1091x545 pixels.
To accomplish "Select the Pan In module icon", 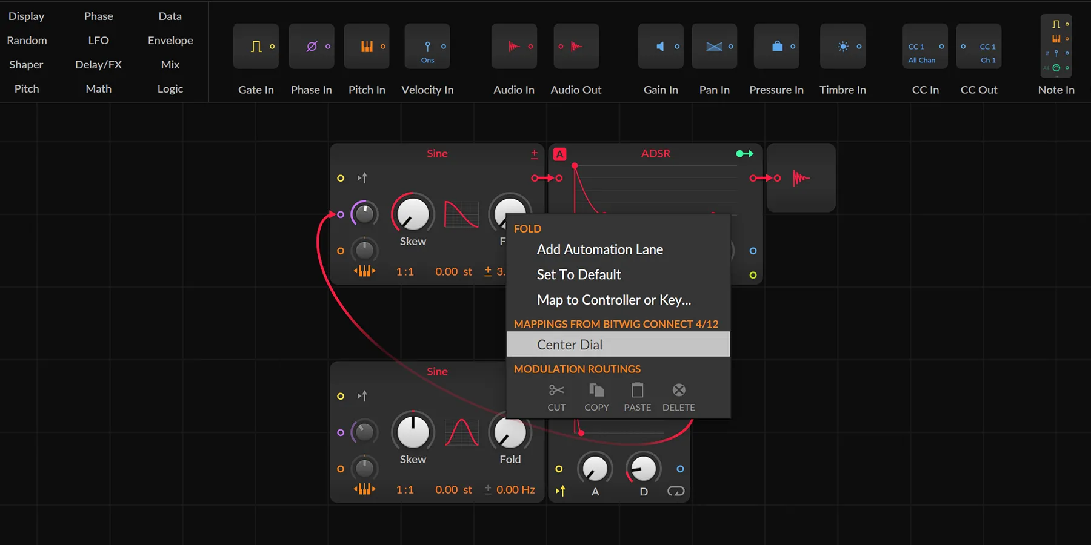I will (714, 46).
